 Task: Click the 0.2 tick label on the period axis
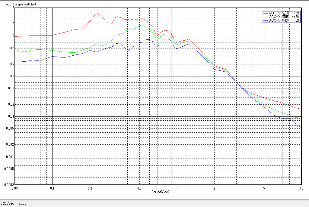[90, 188]
